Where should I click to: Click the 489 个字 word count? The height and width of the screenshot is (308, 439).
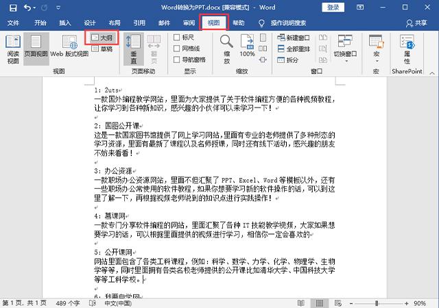tap(68, 303)
